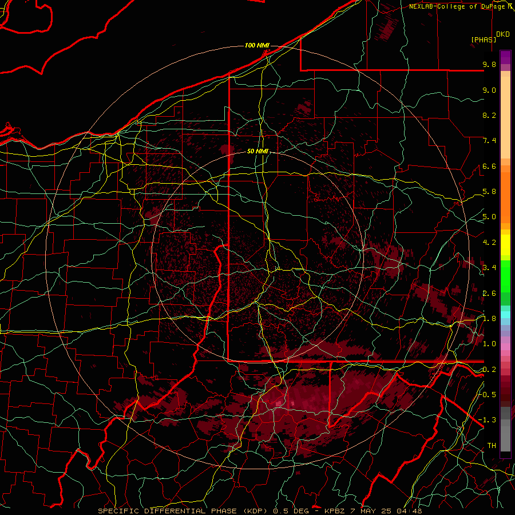Select the -0.5 scale value
The image size is (515, 515).
click(488, 394)
